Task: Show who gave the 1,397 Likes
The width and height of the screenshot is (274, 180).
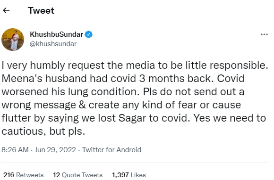Action: coord(129,175)
